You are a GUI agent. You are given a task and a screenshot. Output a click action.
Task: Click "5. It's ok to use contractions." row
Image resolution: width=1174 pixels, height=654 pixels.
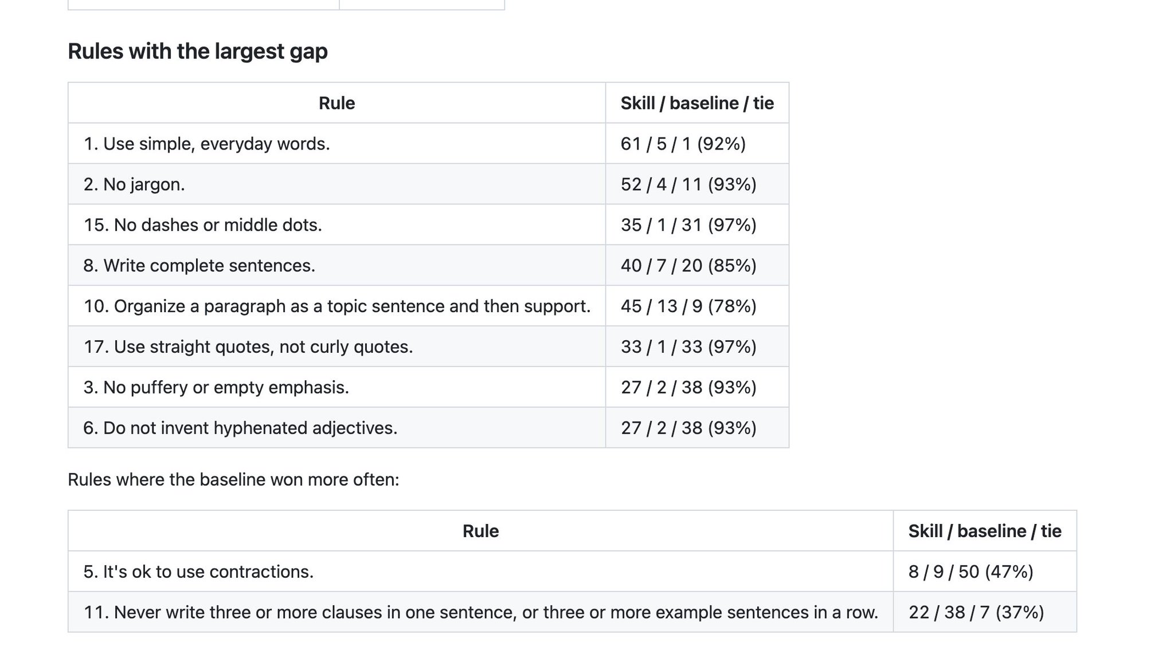tap(572, 572)
